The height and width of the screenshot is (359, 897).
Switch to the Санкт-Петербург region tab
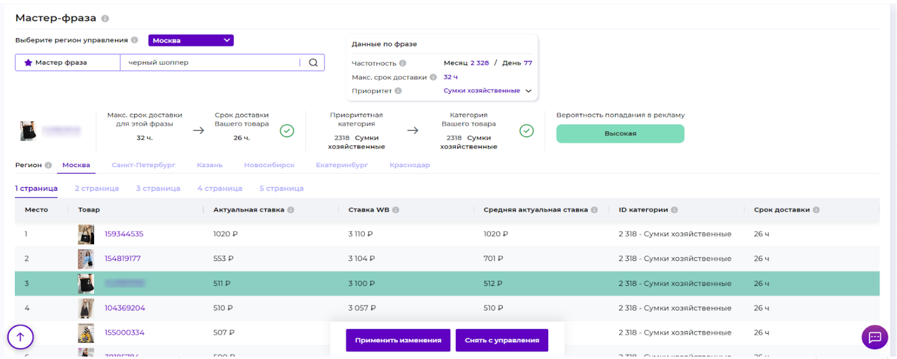pos(143,165)
